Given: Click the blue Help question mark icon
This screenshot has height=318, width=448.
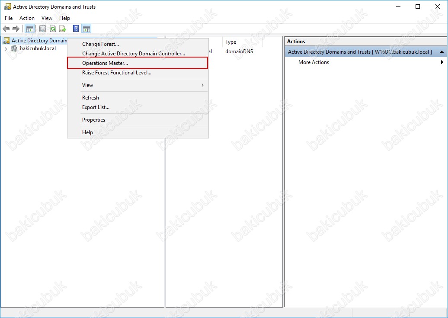Looking at the screenshot, I should pos(76,29).
